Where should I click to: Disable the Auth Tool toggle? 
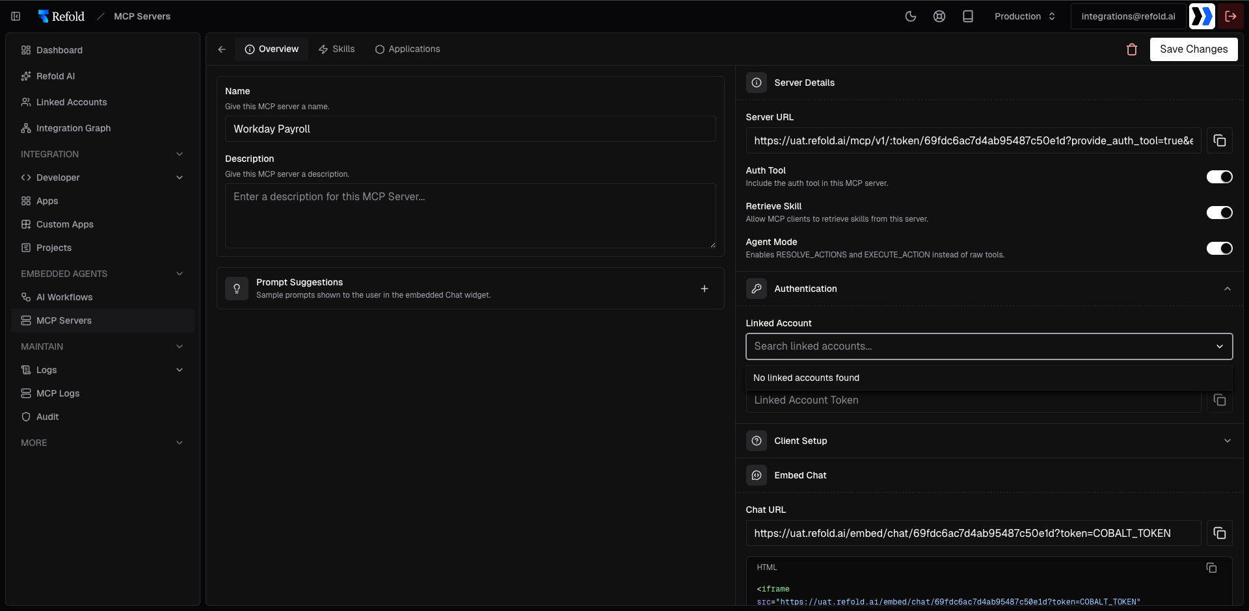[x=1220, y=177]
